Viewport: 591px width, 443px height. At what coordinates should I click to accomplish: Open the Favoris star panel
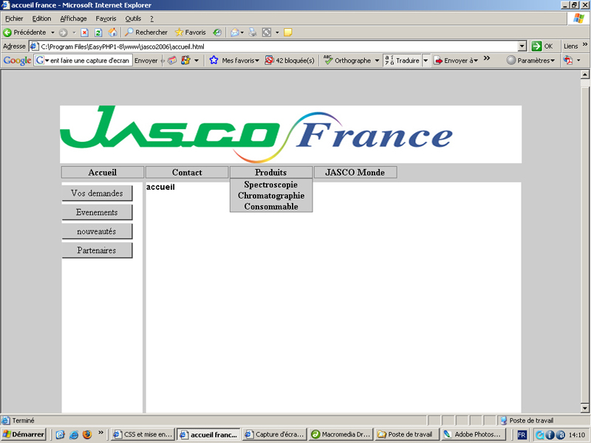point(191,32)
